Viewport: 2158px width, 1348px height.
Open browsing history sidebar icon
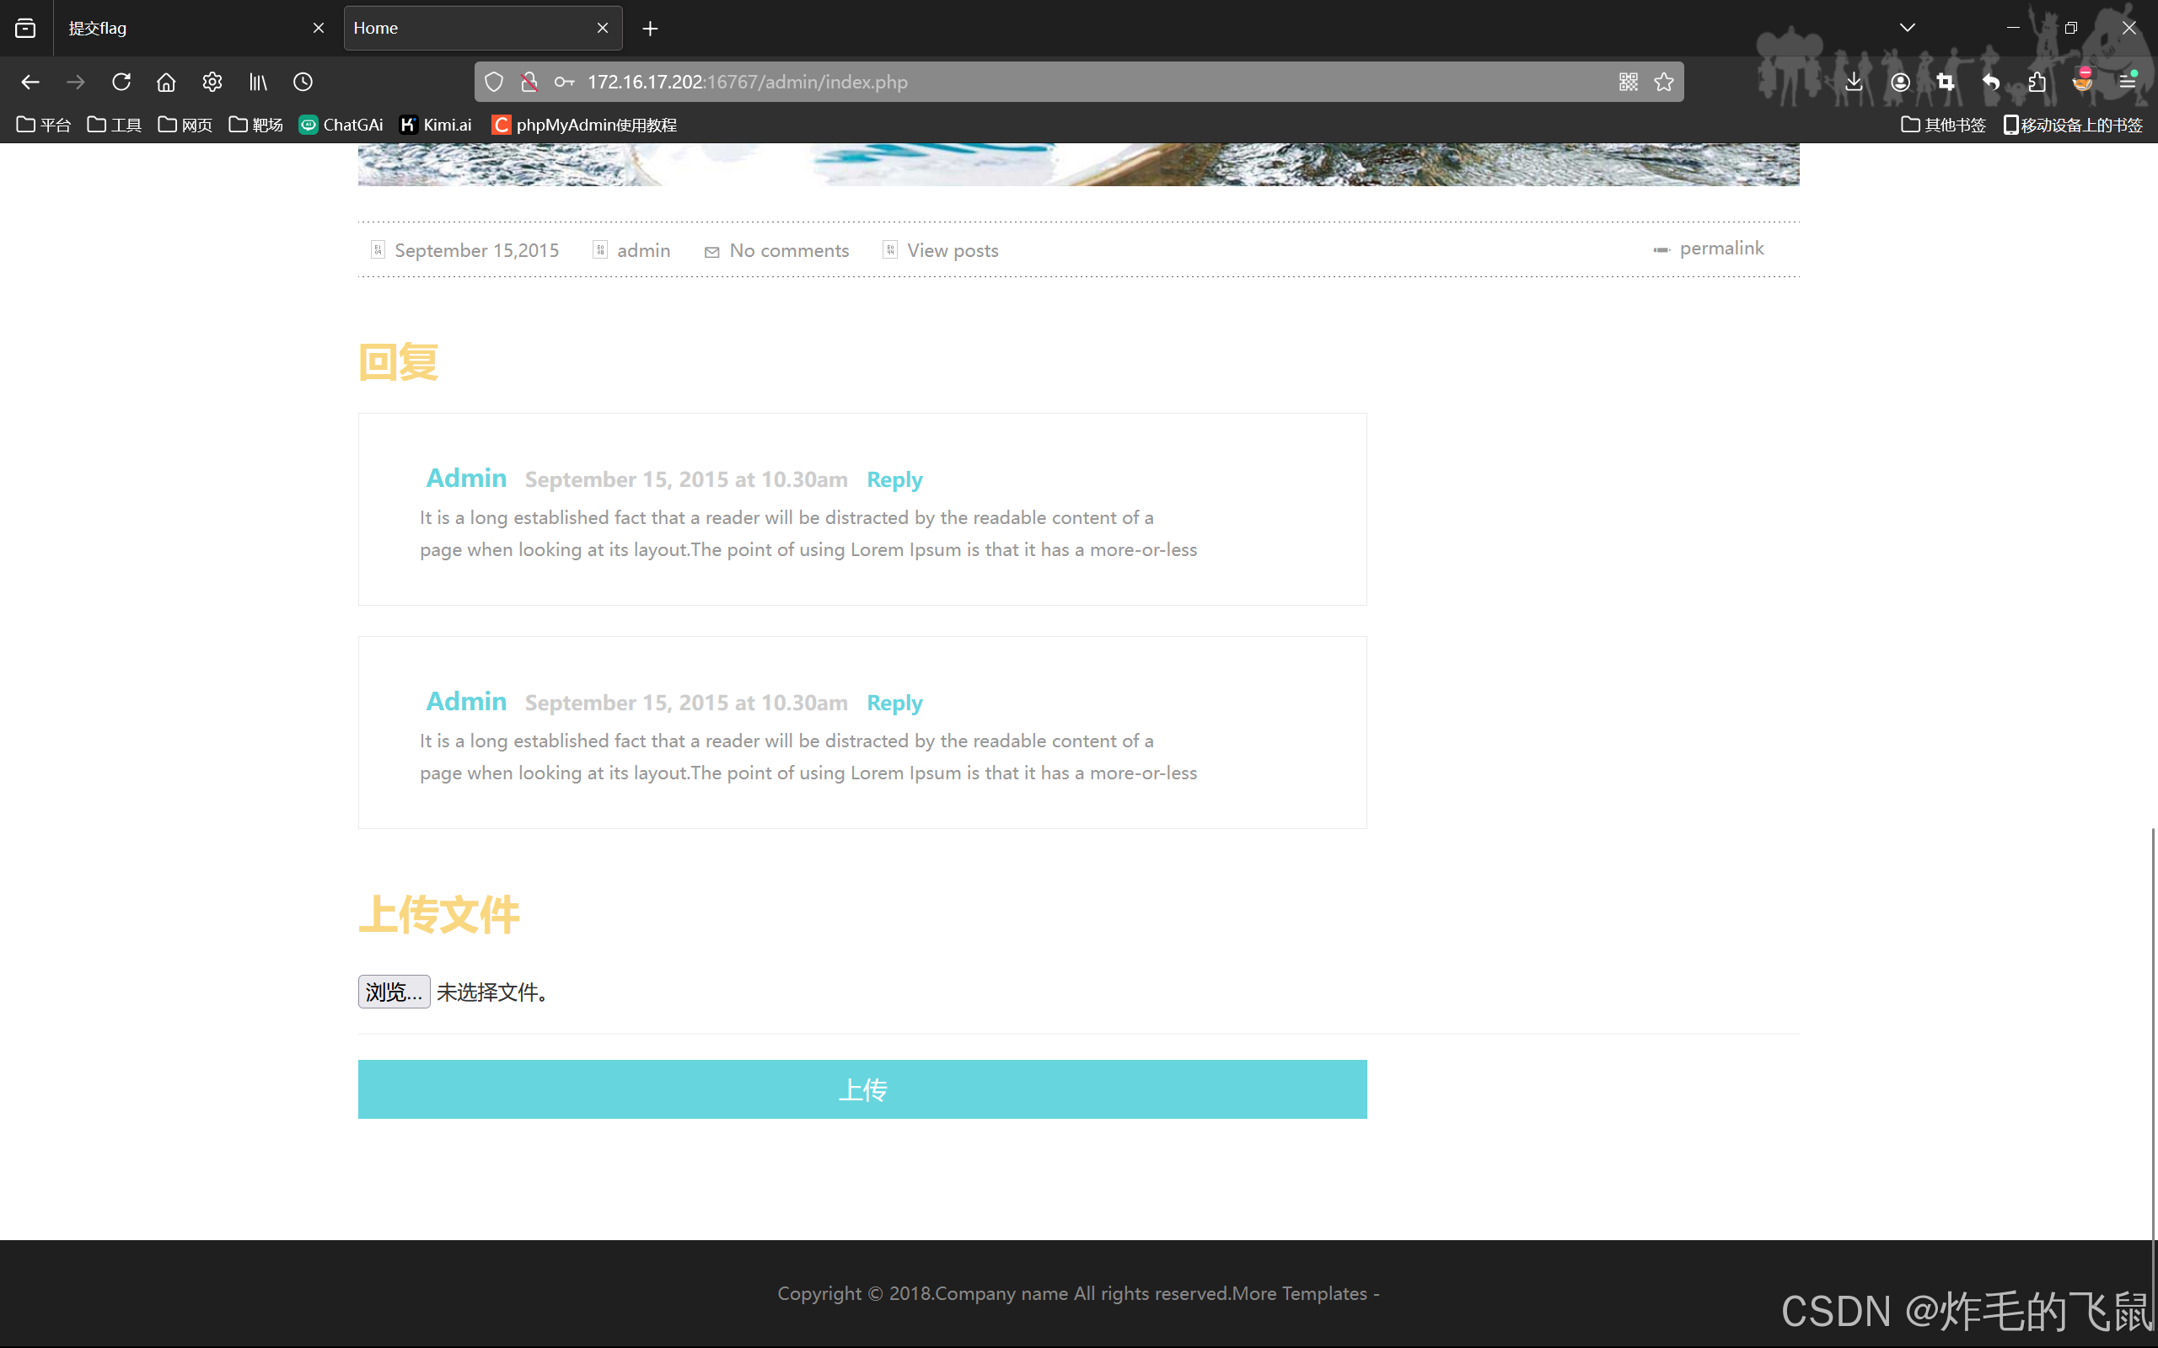click(x=303, y=81)
